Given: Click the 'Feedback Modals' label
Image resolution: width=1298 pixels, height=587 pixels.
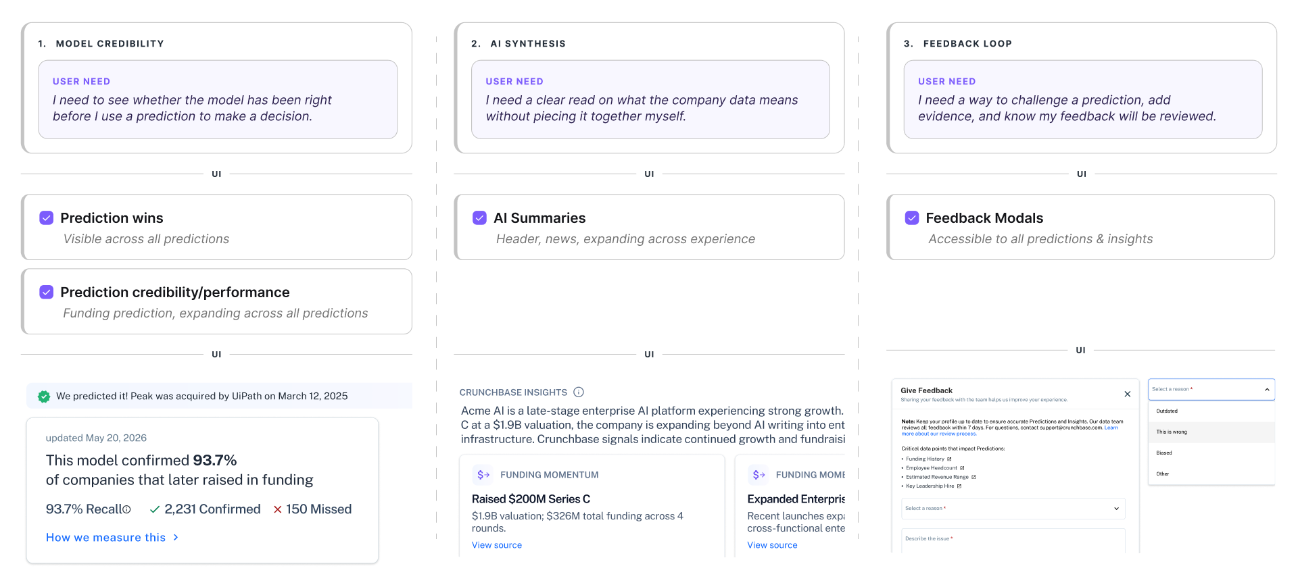Looking at the screenshot, I should click(984, 218).
